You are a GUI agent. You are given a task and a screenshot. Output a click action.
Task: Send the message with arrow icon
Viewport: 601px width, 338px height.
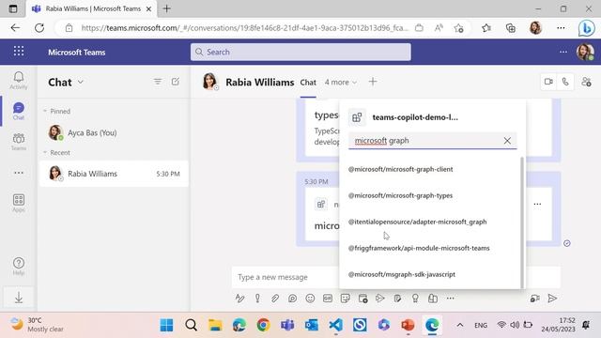point(552,299)
